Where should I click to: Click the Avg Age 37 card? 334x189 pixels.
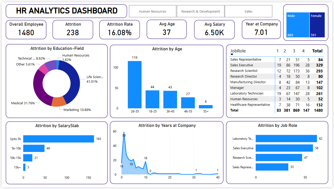pyautogui.click(x=167, y=29)
